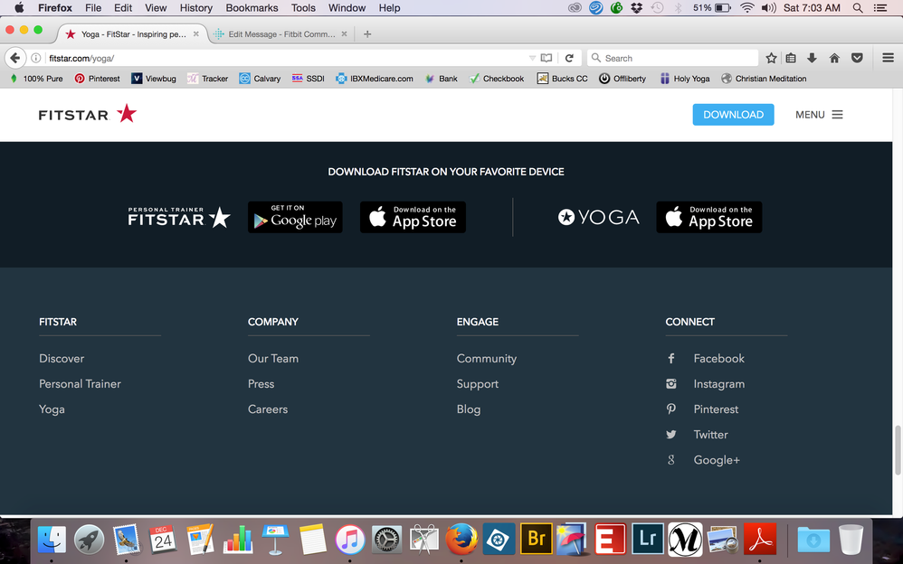Open the Christian Meditation bookmark
The height and width of the screenshot is (564, 903).
click(764, 79)
